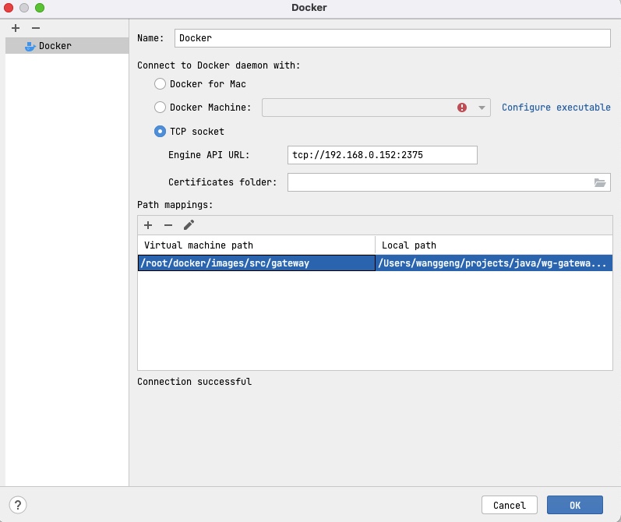The image size is (621, 522).
Task: Edit the Engine API URL field
Action: (x=383, y=155)
